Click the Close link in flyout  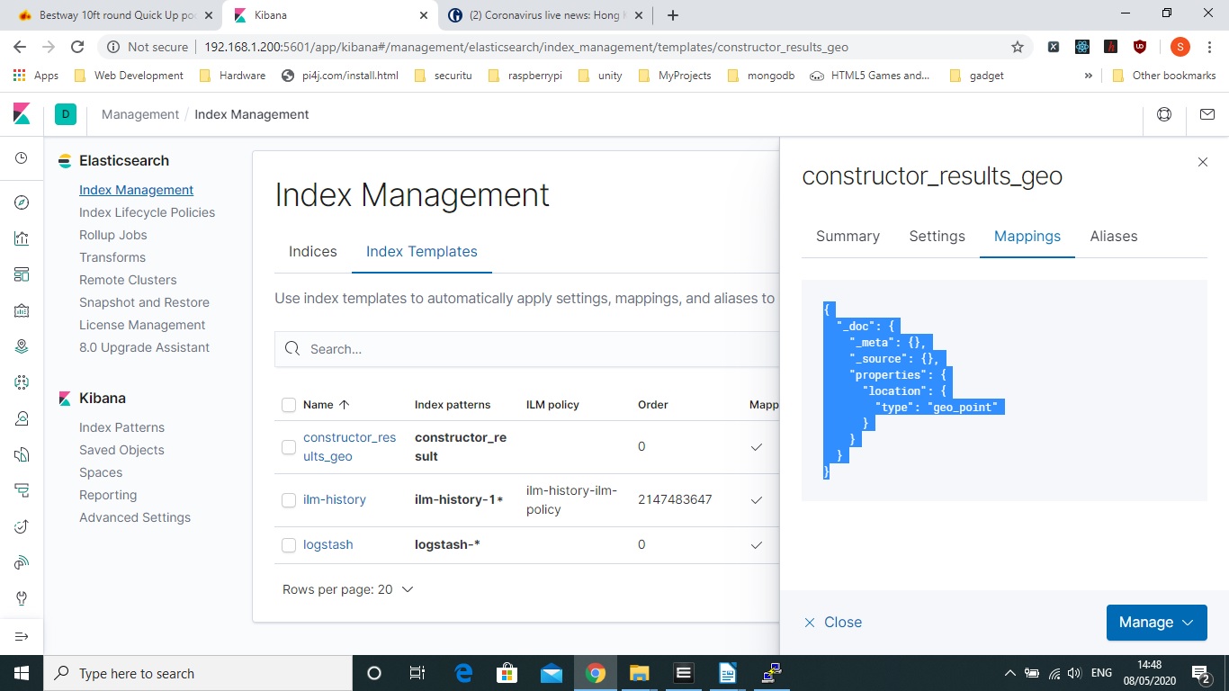point(832,623)
